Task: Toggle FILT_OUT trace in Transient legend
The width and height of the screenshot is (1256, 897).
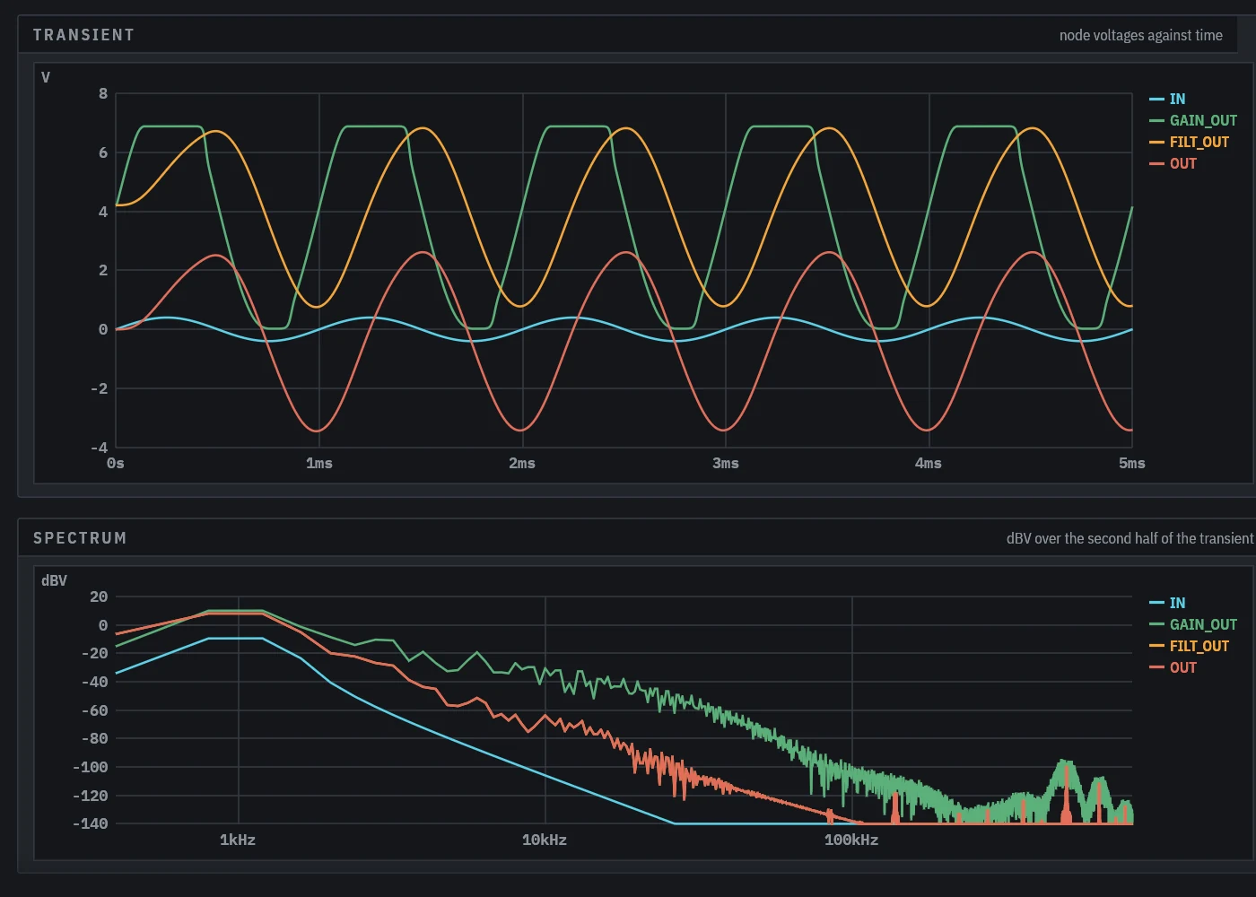Action: click(x=1190, y=142)
